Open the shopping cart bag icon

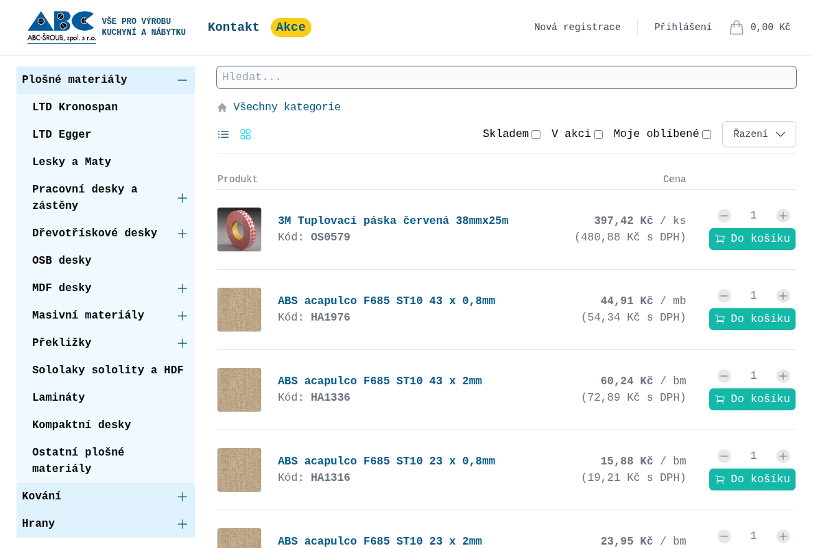point(737,27)
